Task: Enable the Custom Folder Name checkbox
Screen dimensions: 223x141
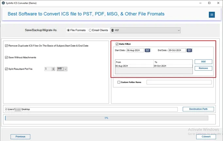Action: pyautogui.click(x=119, y=82)
